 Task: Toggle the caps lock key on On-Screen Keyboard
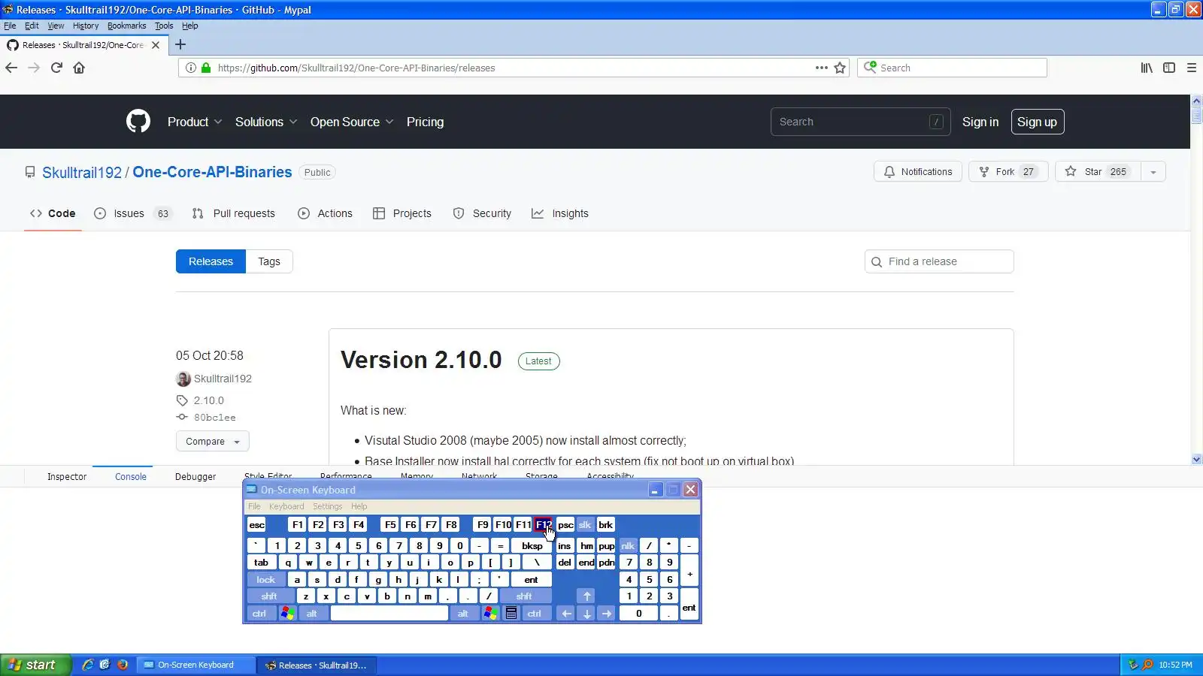point(266,580)
